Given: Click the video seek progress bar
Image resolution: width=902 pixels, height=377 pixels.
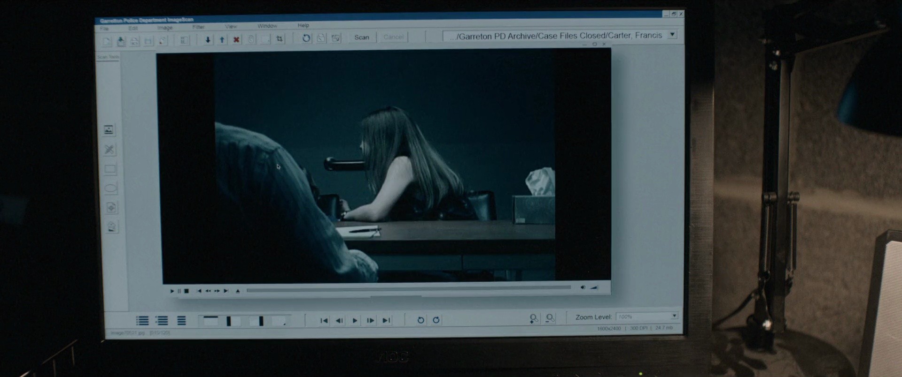Looking at the screenshot, I should click(x=409, y=289).
